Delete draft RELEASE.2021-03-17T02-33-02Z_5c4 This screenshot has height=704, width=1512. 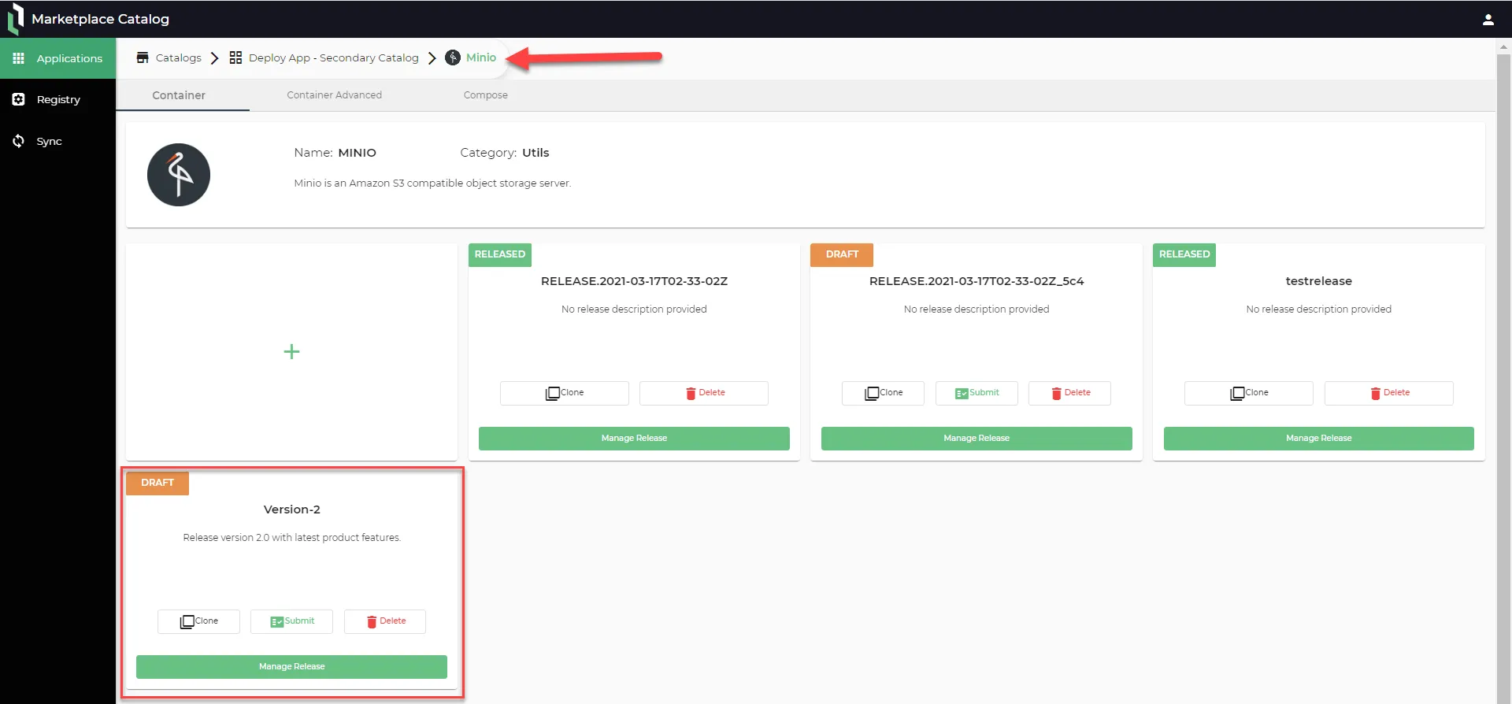pyautogui.click(x=1070, y=393)
